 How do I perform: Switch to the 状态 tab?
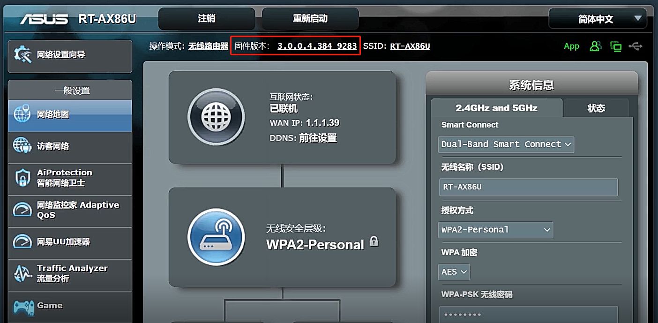tap(596, 108)
